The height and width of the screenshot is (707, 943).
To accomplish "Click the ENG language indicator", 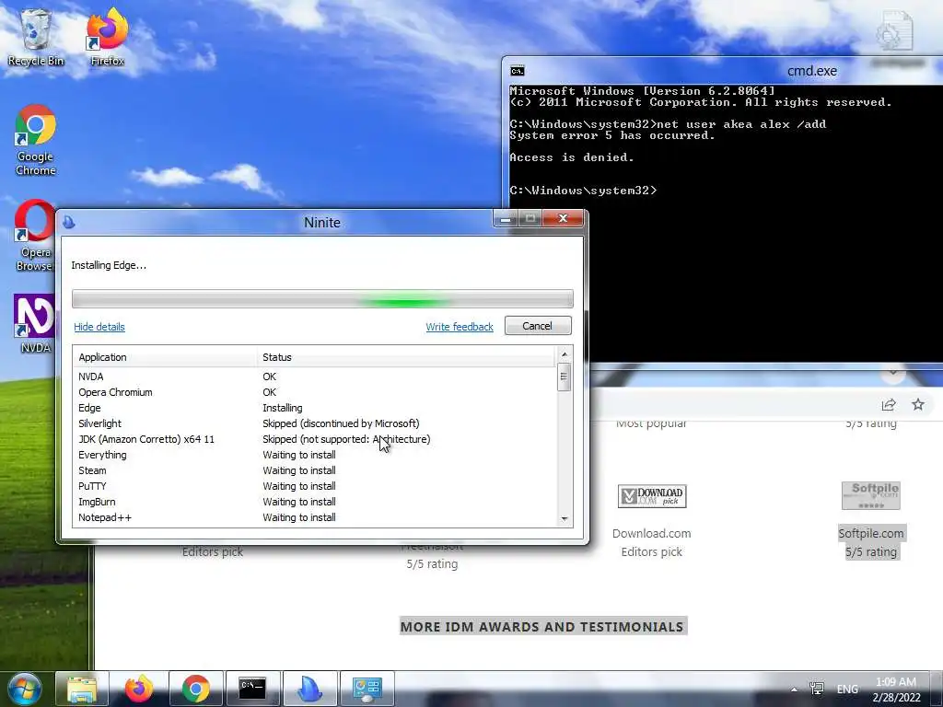I will (x=847, y=689).
